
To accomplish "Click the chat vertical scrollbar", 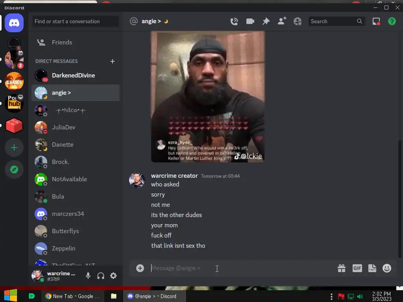I will [x=399, y=199].
